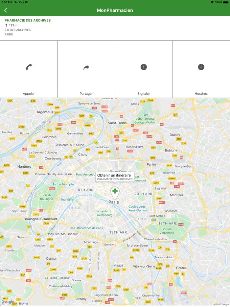Viewport: 230px width, 307px height.
Task: Click the 133 m distance text
Action: click(x=13, y=25)
